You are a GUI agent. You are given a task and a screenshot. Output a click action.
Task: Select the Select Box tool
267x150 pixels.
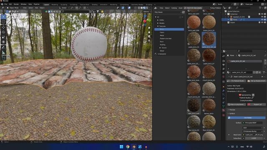click(3, 17)
